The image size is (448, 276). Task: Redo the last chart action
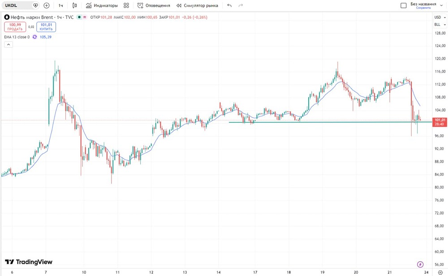click(241, 5)
